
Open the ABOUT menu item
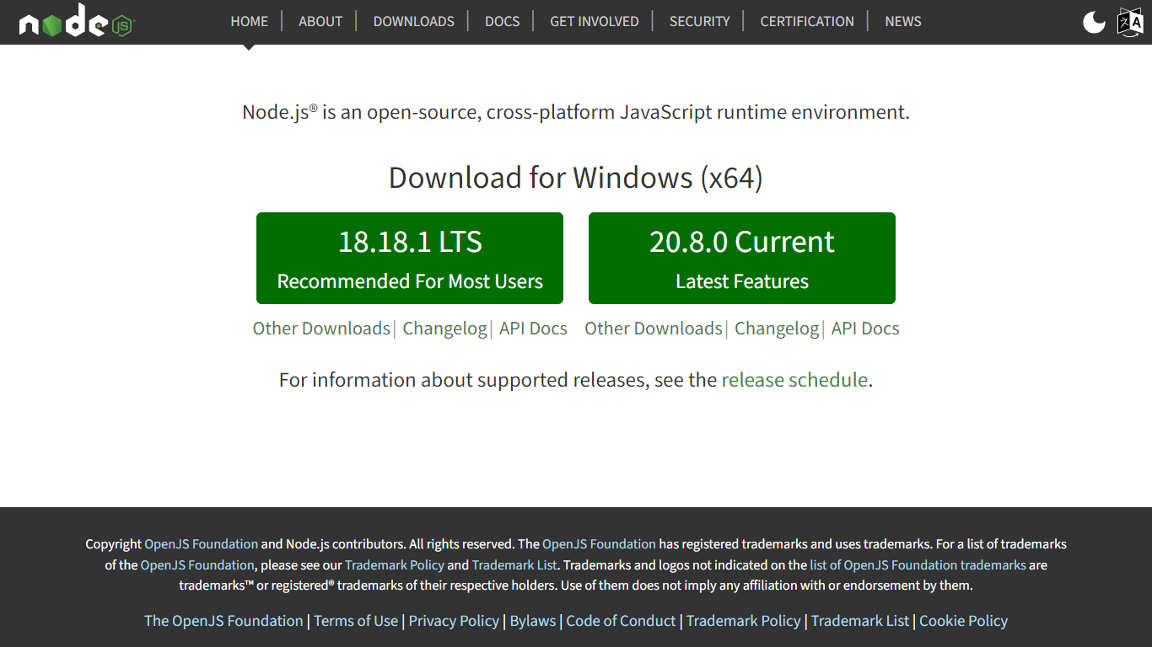pos(320,21)
